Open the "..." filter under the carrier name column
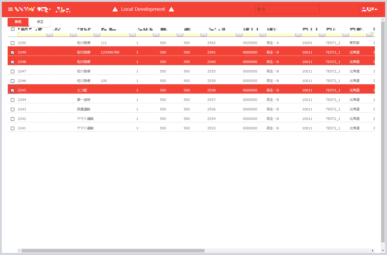Screen dimensions: 387x255 click(x=97, y=35)
